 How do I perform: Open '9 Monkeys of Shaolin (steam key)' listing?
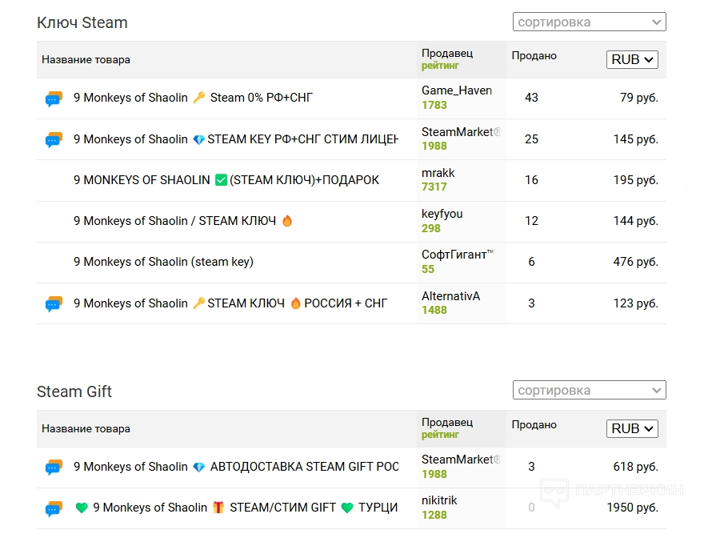(163, 262)
